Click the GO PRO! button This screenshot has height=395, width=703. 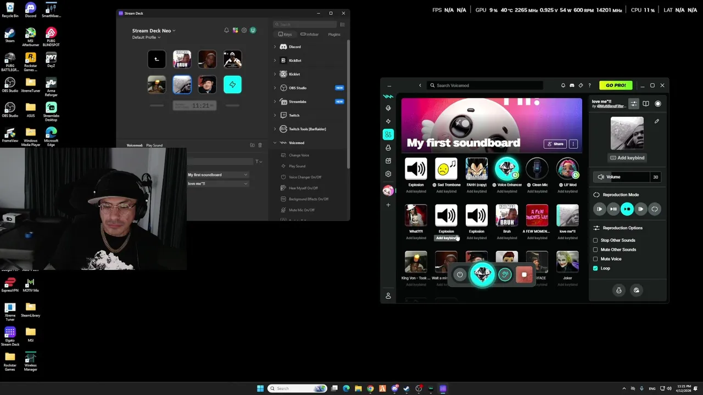tap(616, 86)
